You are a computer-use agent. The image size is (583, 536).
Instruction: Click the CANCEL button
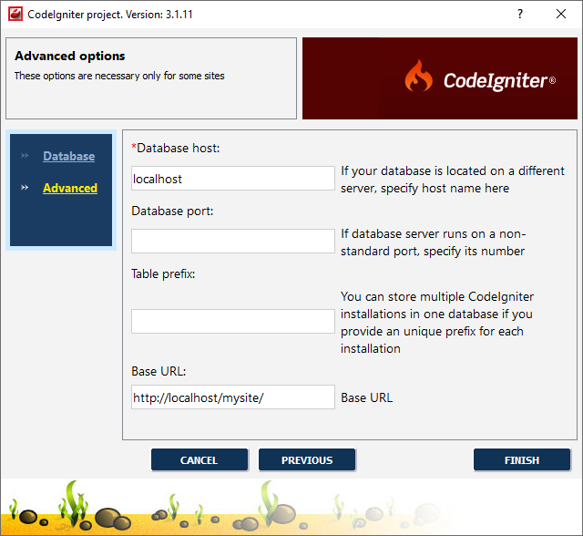[x=199, y=460]
